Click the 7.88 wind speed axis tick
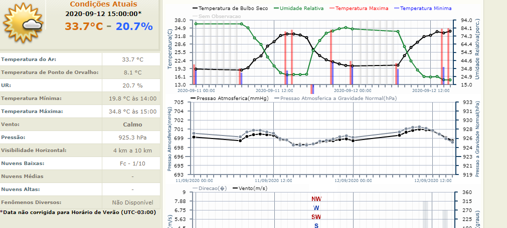507x228 pixels. 180,201
